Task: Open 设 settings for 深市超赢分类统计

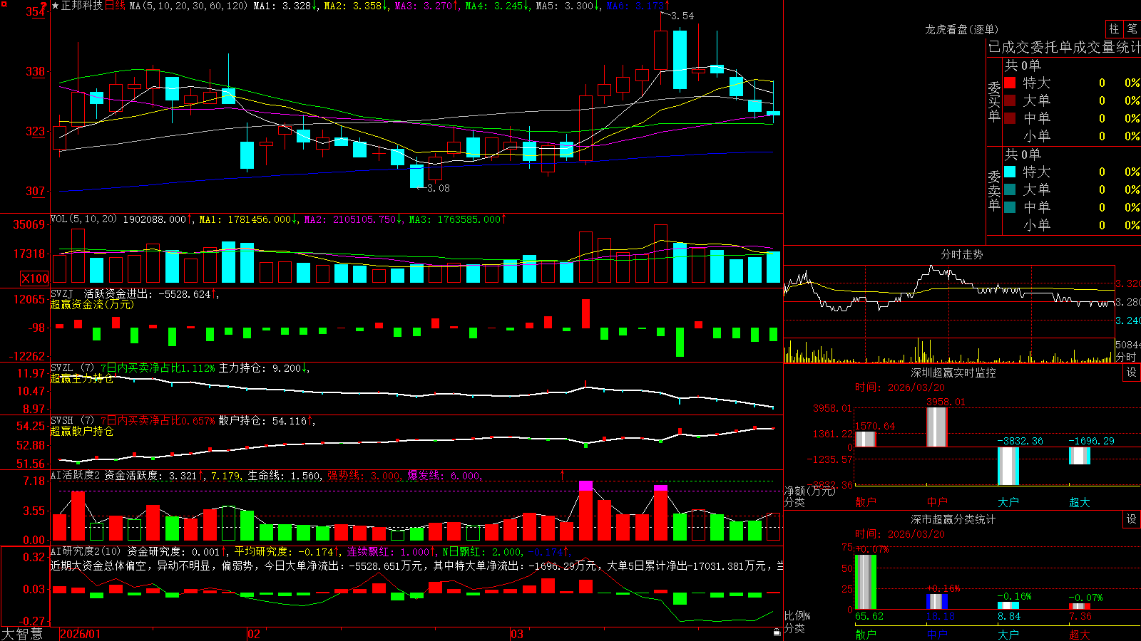Action: 1132,519
